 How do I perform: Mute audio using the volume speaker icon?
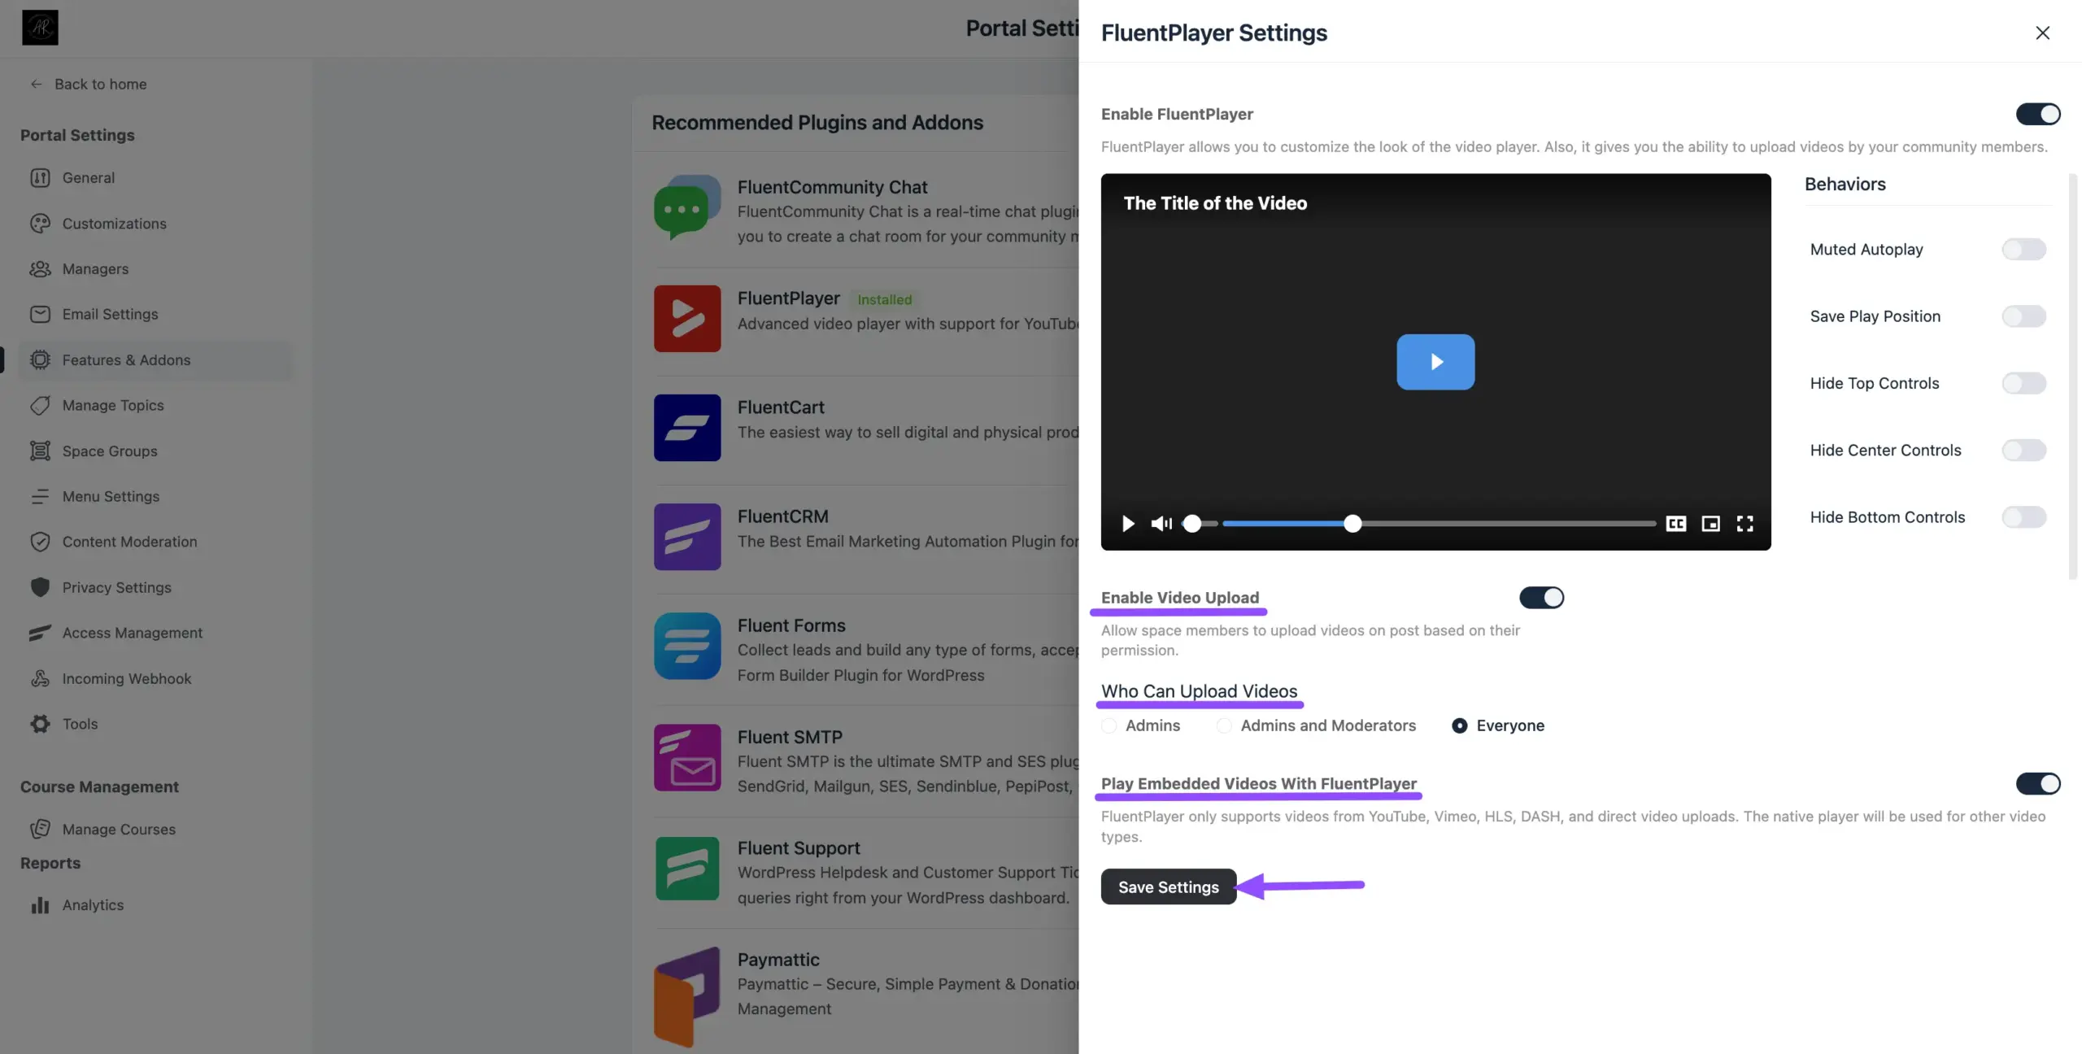point(1161,523)
